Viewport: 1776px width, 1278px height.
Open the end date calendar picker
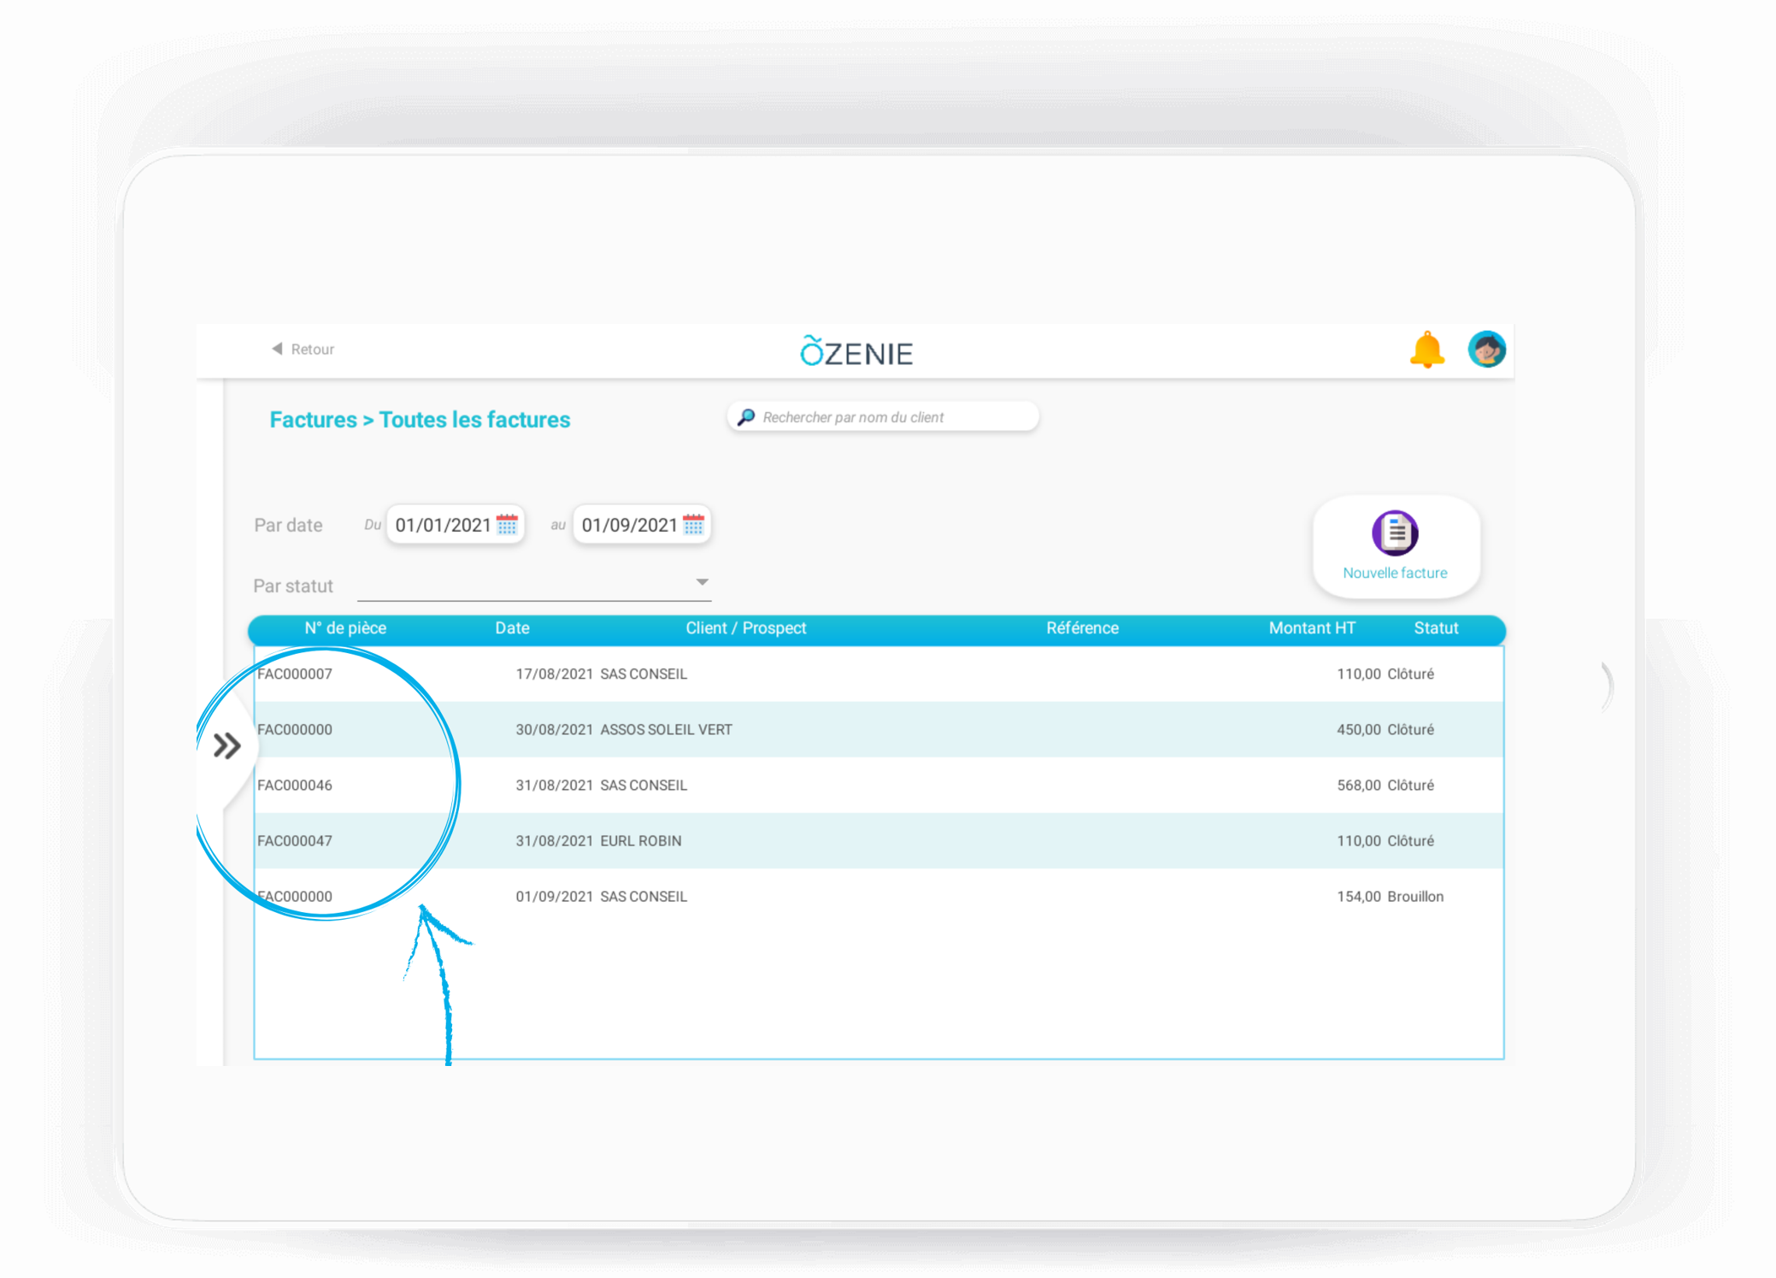coord(693,524)
